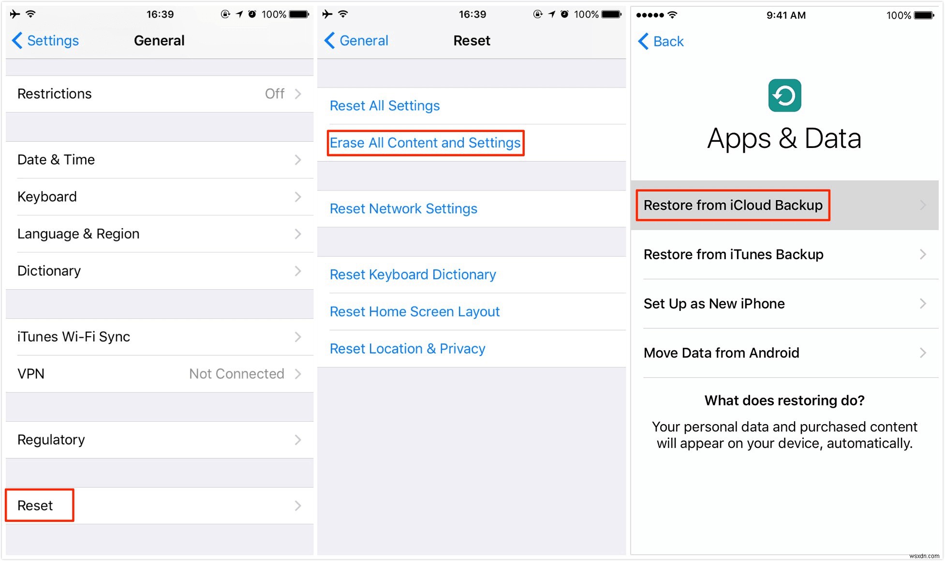Expand the Date and Time settings
Screen dimensions: 945x561
click(x=157, y=160)
